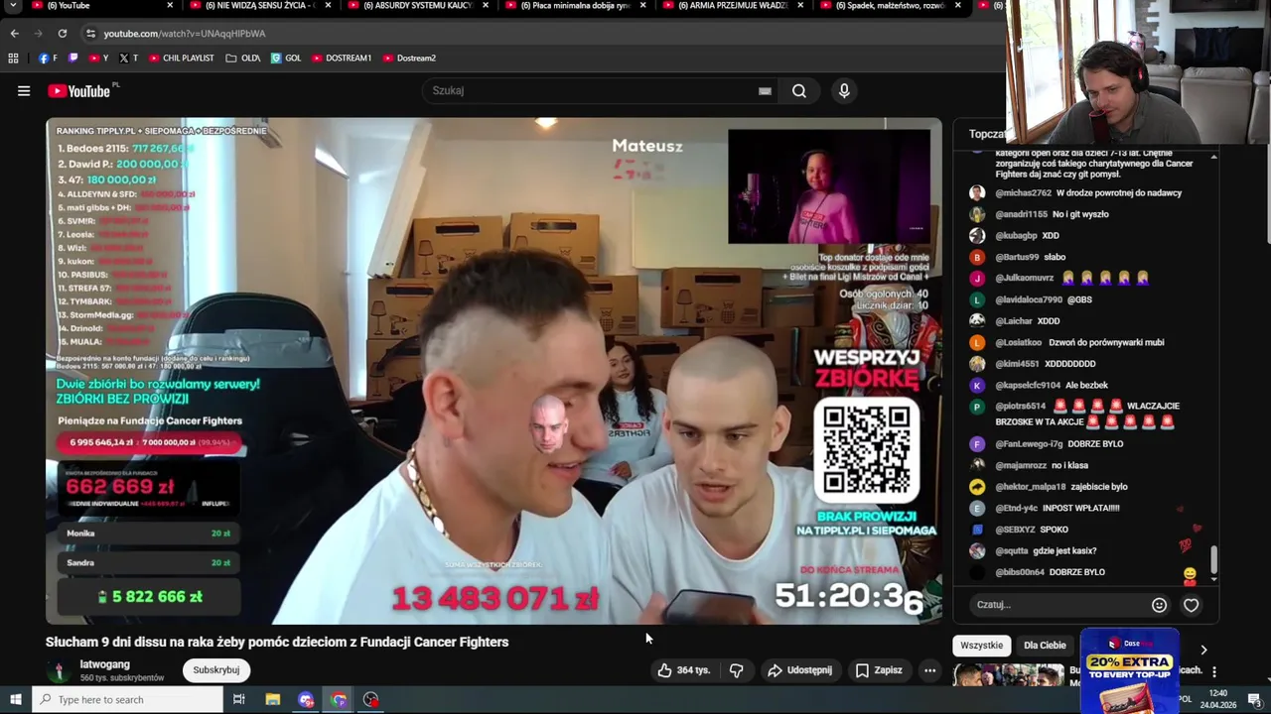Switch to 'Płaca minimalna dobija rynek' tab
This screenshot has height=714, width=1271.
click(574, 6)
